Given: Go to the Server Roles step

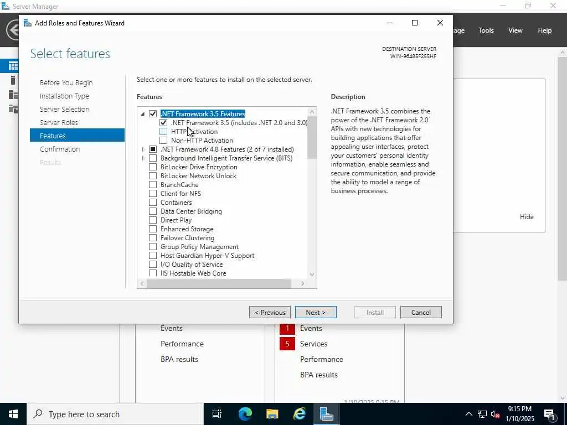Looking at the screenshot, I should [59, 122].
